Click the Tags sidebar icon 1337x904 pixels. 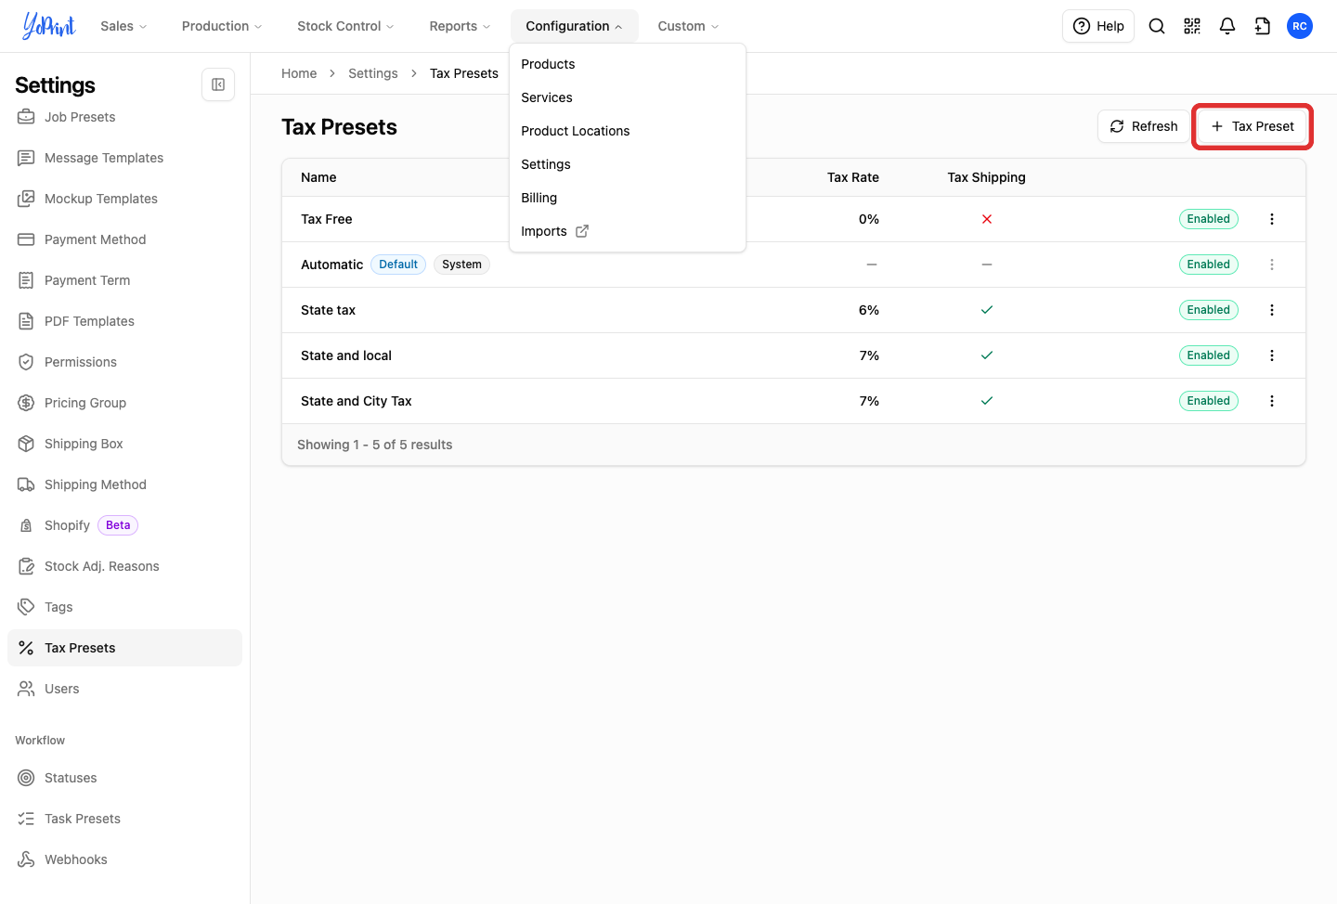point(26,607)
